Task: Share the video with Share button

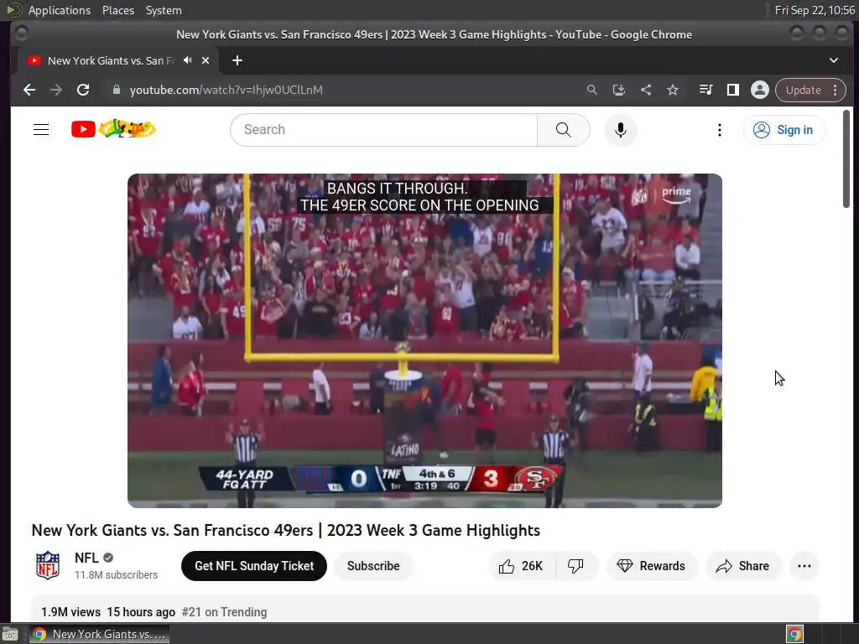Action: [743, 566]
